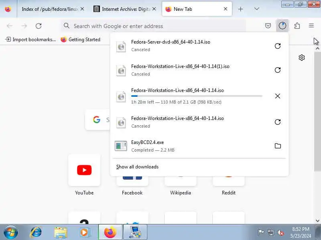Screen dimensions: 321x240
Task: Click the EasyBCD2.4.exe file icon
Action: click(121, 146)
